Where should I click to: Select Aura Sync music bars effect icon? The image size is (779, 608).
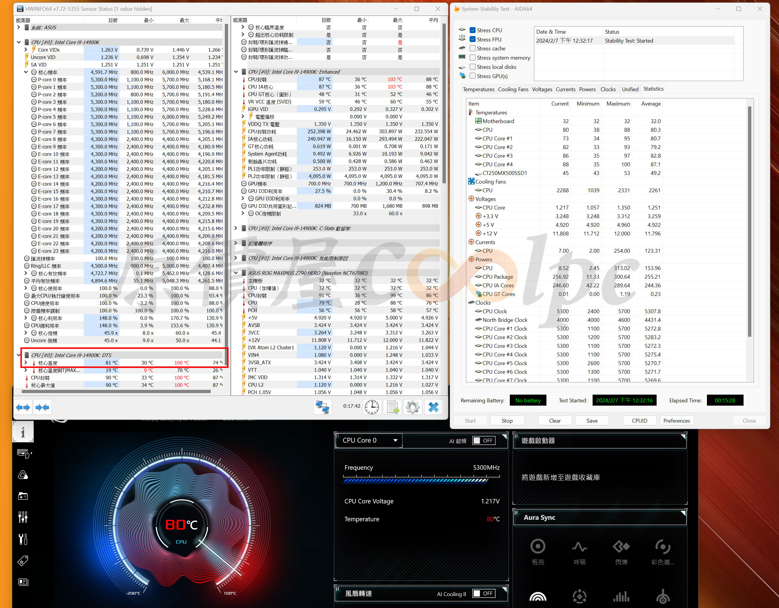click(x=621, y=597)
